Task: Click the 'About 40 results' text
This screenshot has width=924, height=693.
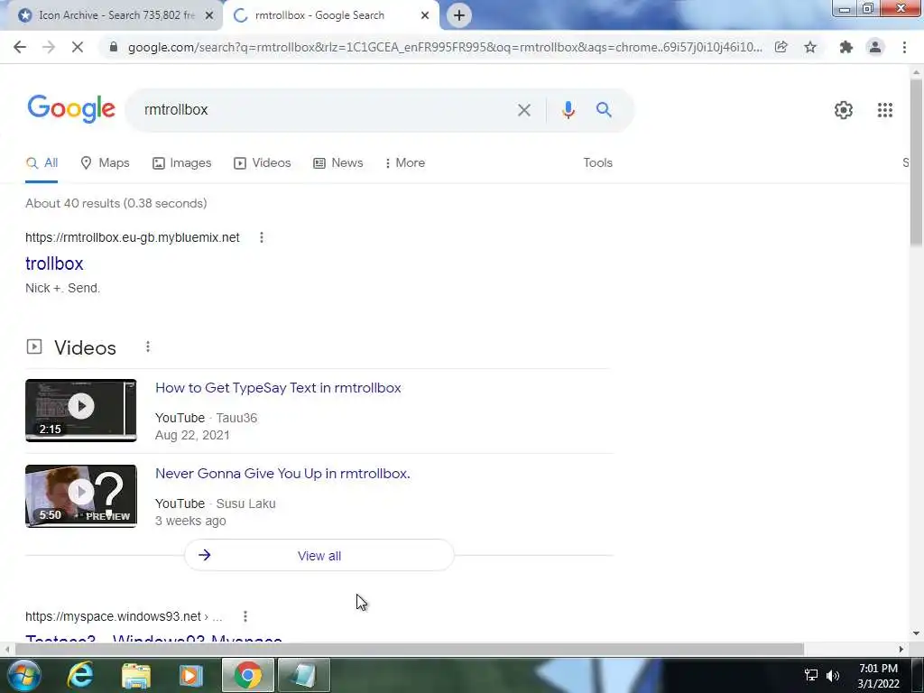Action: coord(116,203)
